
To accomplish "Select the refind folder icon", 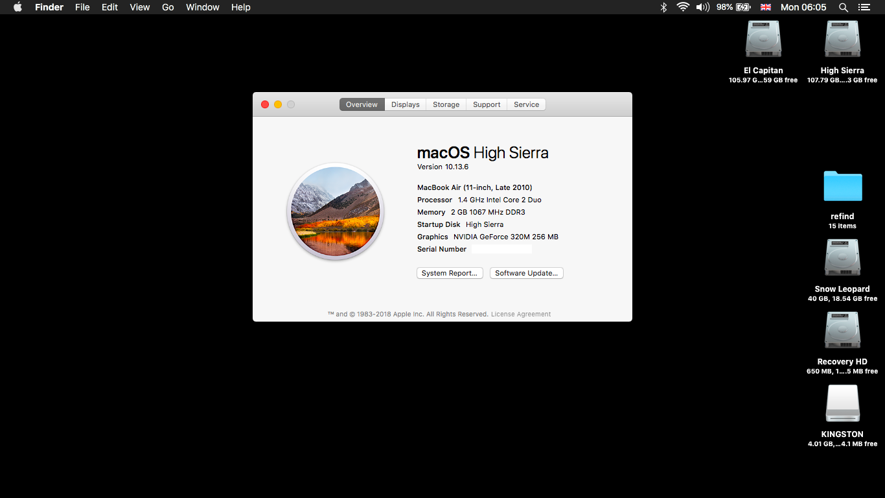I will (842, 185).
